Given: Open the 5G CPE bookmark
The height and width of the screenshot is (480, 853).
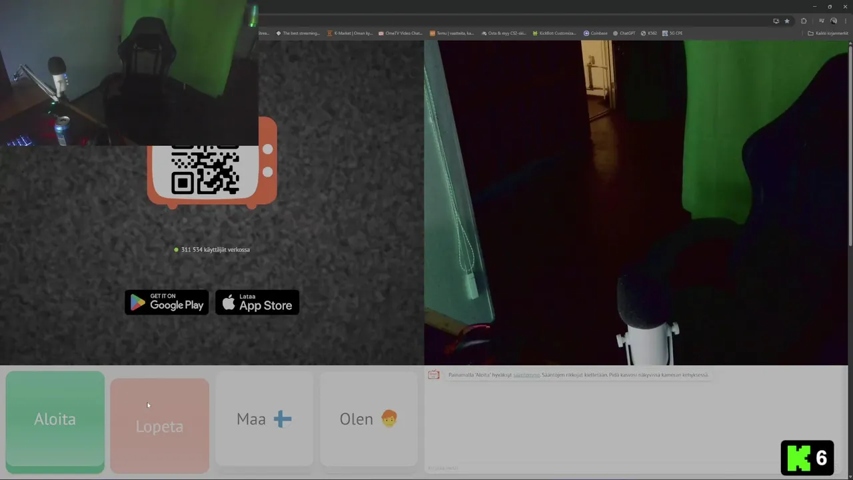Looking at the screenshot, I should click(672, 33).
